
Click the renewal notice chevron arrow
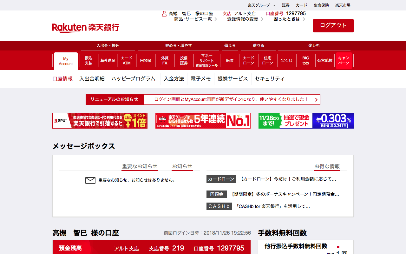[x=316, y=100]
